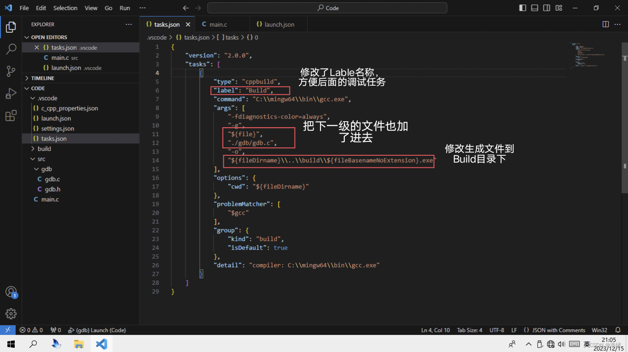Viewport: 628px width, 352px height.
Task: Open Run and Debug view
Action: [x=11, y=94]
